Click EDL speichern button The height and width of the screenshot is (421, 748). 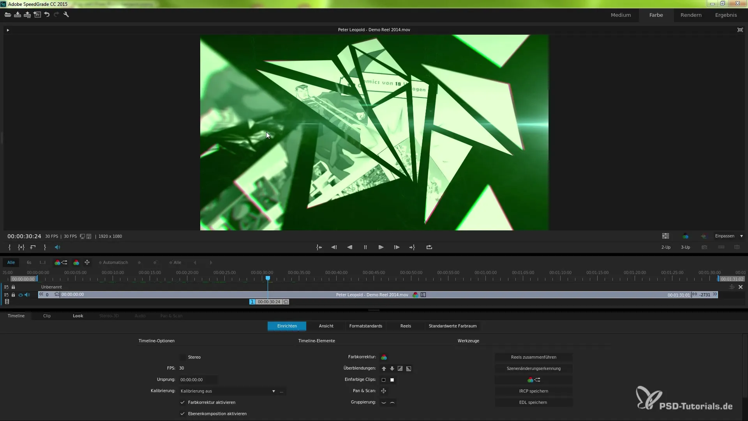tap(533, 402)
